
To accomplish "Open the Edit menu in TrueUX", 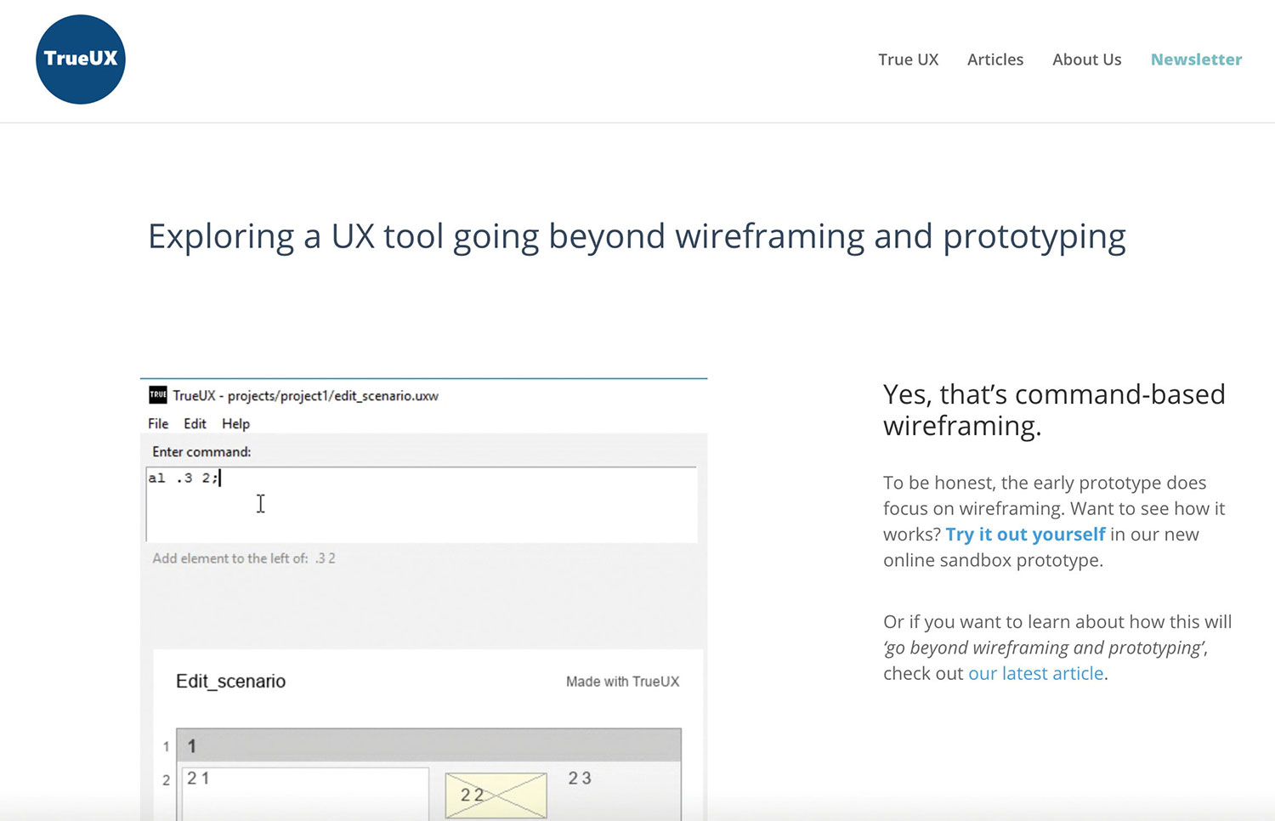I will pos(195,423).
